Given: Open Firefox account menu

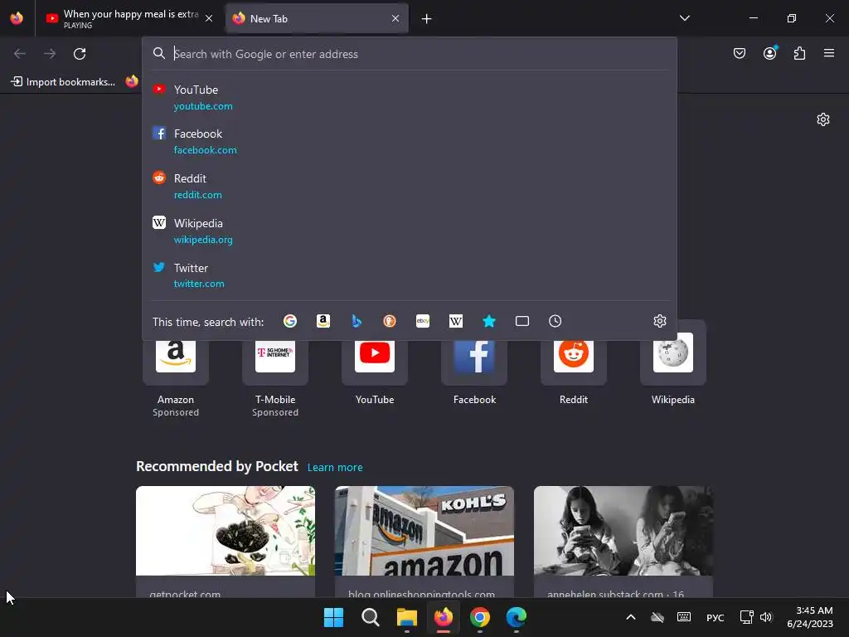Looking at the screenshot, I should pyautogui.click(x=770, y=53).
